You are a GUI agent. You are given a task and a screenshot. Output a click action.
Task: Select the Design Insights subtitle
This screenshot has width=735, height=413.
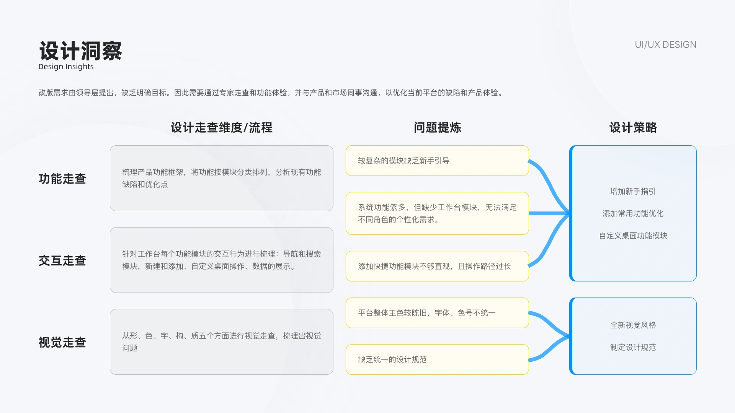click(x=66, y=67)
